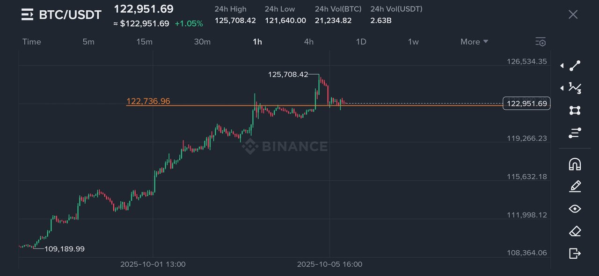Expand trend line tool variants arrow
Screen dimensions: 599x276
(562, 66)
